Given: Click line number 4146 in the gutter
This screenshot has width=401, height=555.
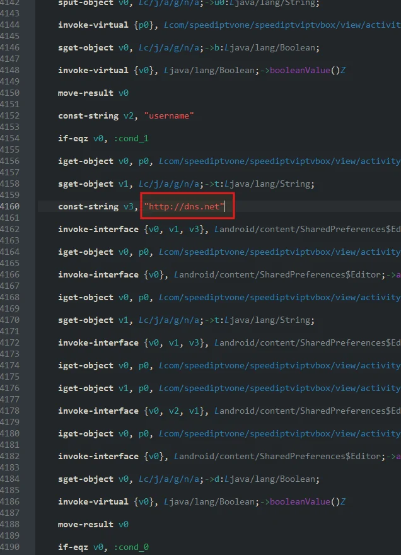Looking at the screenshot, I should [x=10, y=48].
